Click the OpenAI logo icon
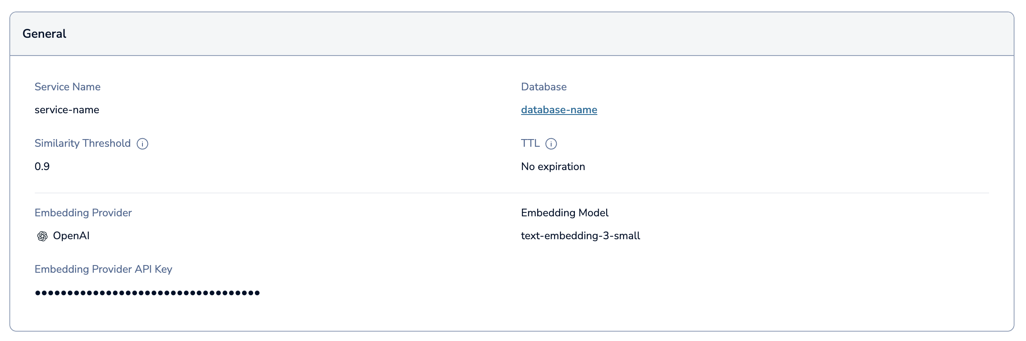The width and height of the screenshot is (1026, 341). 42,236
